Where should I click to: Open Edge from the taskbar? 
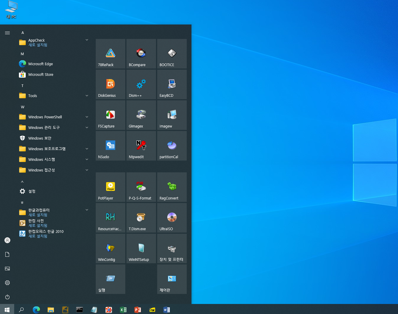[x=36, y=310]
